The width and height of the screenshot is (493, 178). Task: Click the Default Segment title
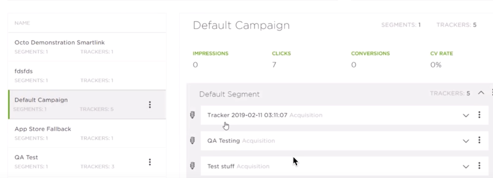(x=229, y=94)
